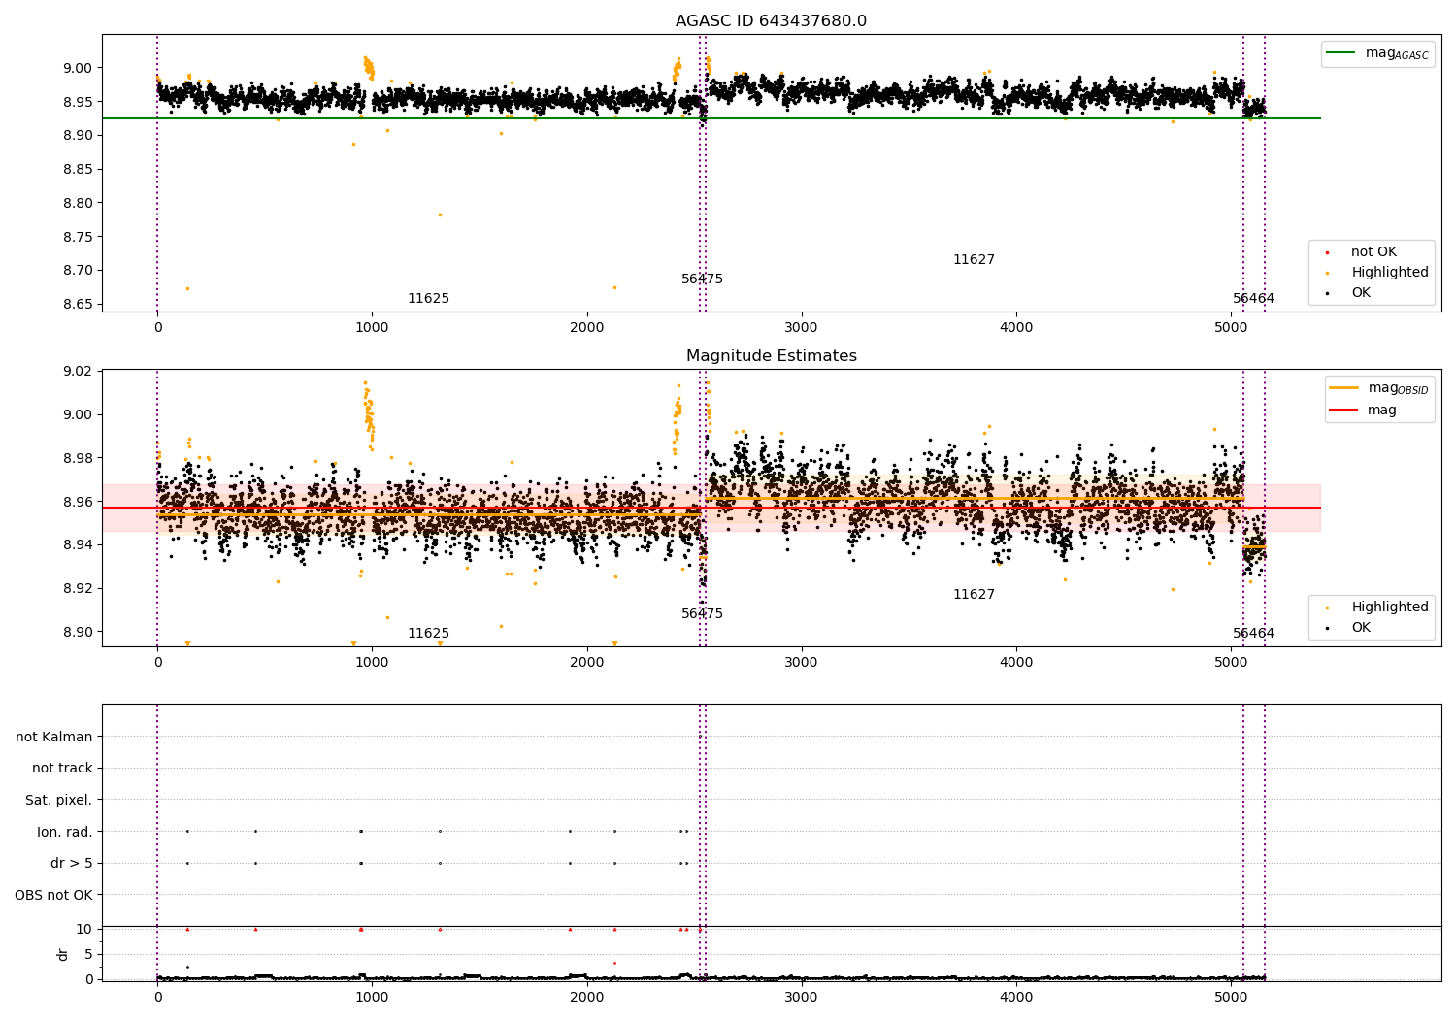The height and width of the screenshot is (1019, 1456).
Task: Click the 'Sat. pixel.' row label
Action: (59, 801)
